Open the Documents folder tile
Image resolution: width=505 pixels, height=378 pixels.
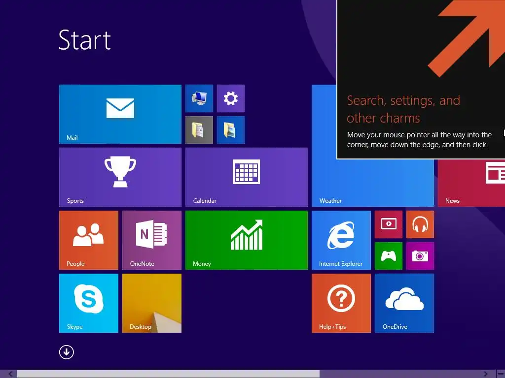point(199,130)
